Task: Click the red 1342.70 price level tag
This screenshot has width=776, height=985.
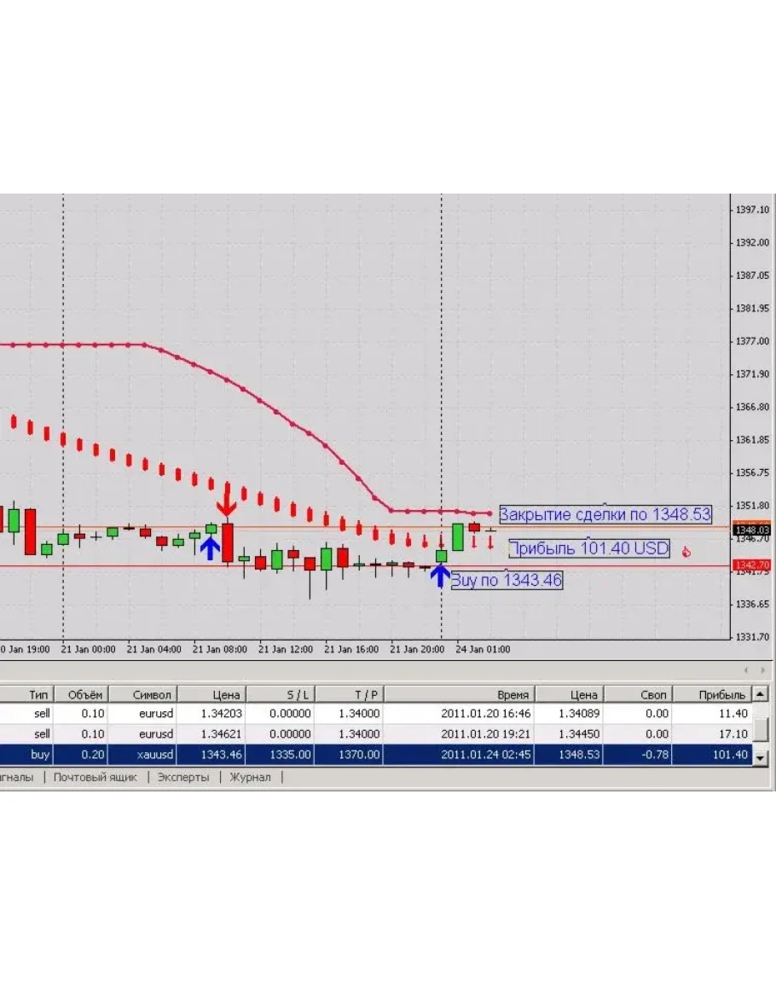Action: (751, 565)
